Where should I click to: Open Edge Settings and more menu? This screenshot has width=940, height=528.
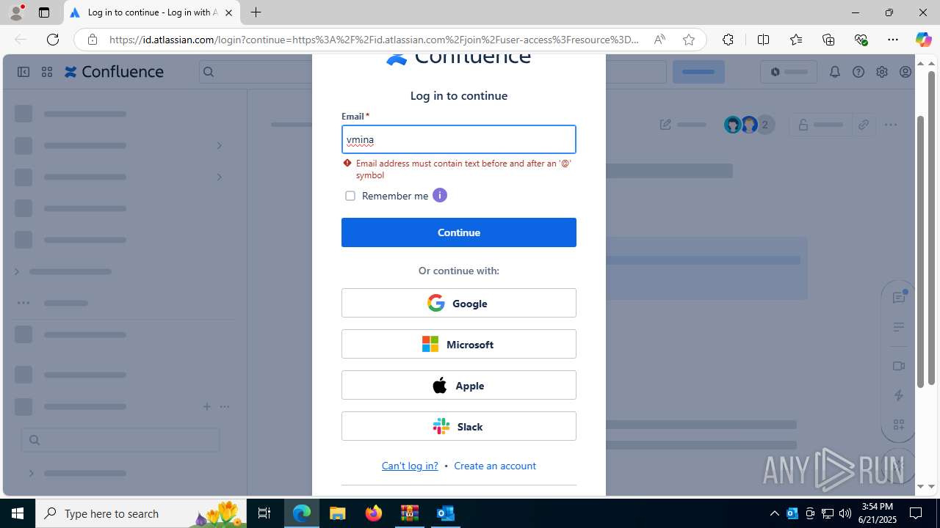pos(893,40)
